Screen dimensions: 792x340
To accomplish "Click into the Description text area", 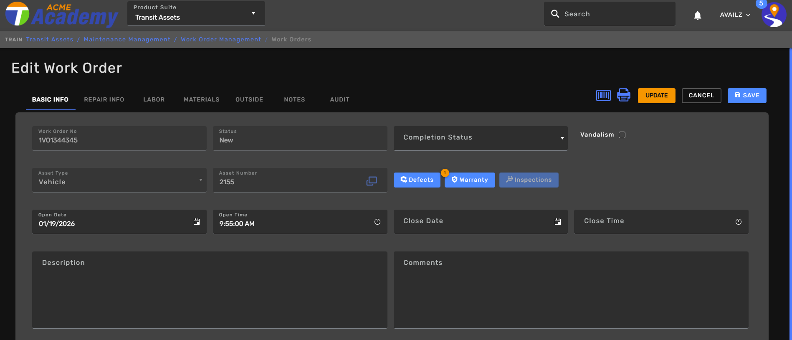I will (x=210, y=292).
